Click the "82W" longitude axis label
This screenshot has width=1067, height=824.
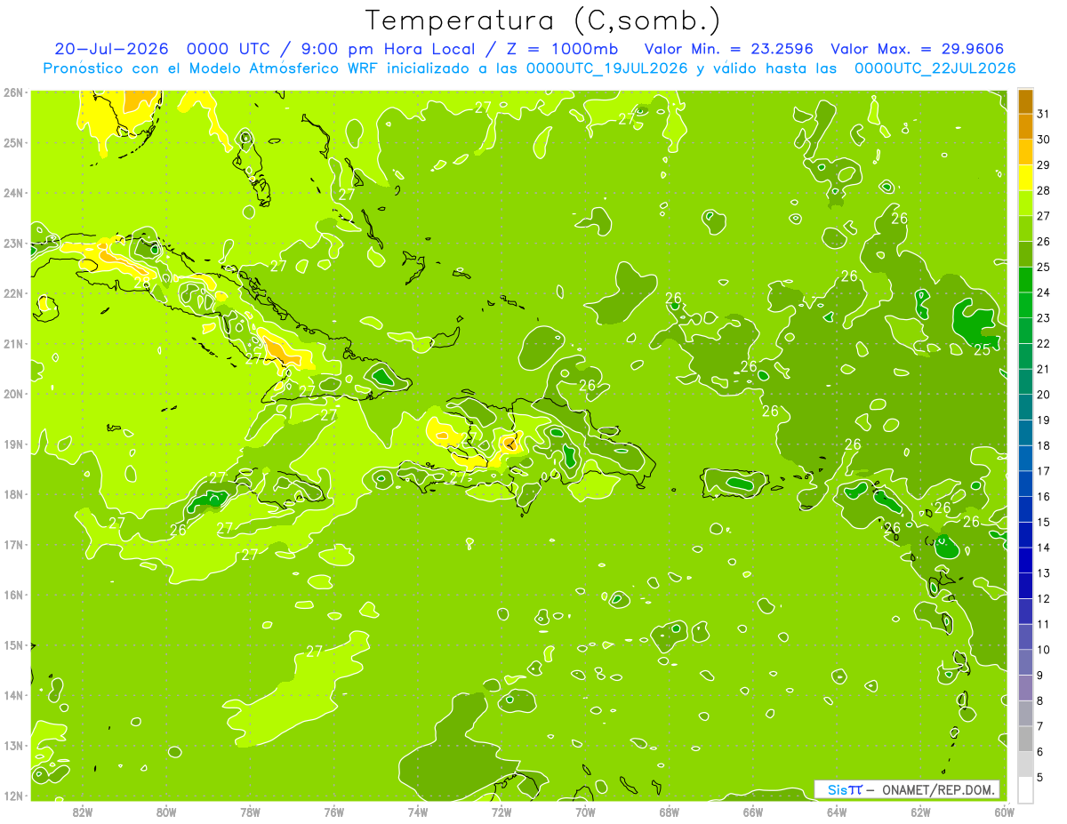[x=83, y=812]
